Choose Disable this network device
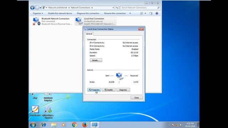This screenshot has width=228, height=128. coord(60,14)
